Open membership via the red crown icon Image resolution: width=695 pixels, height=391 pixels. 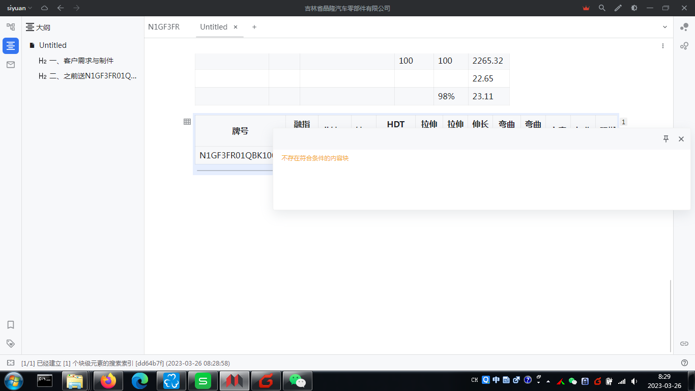[586, 8]
